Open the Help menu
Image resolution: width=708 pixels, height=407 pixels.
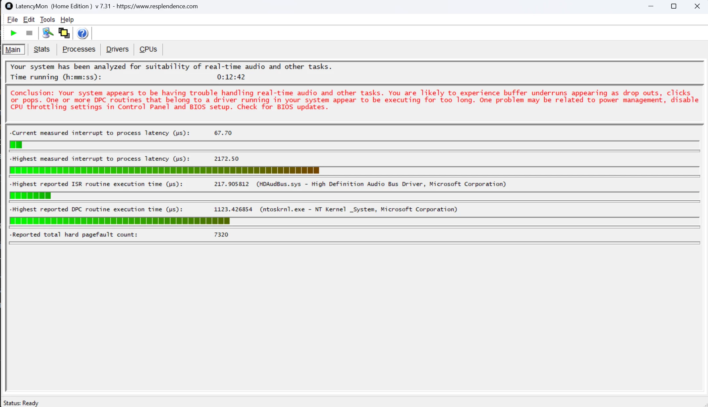(x=67, y=20)
